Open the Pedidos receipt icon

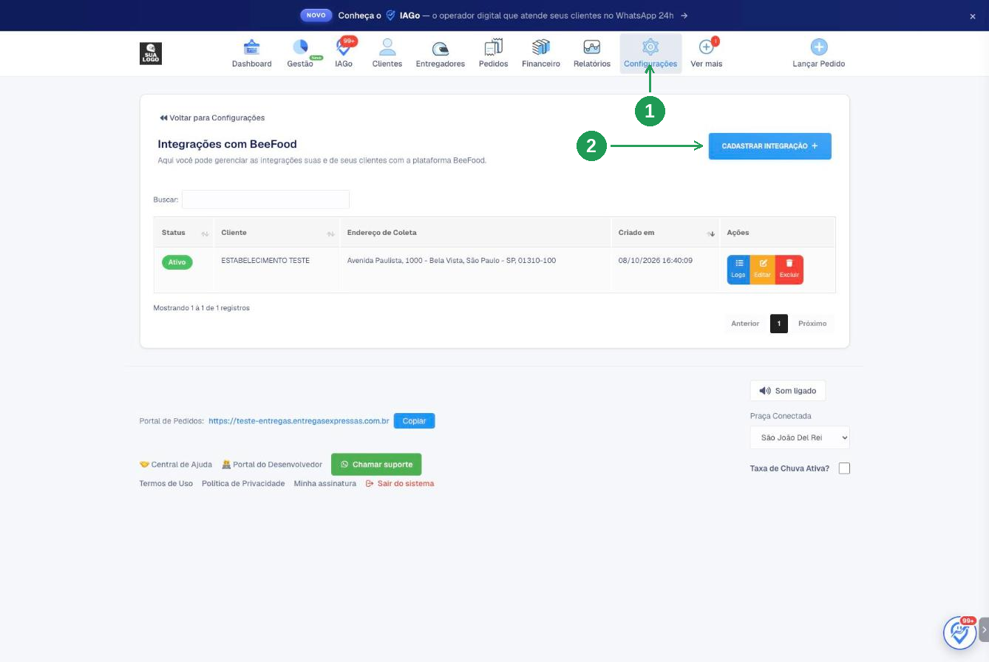click(x=493, y=47)
